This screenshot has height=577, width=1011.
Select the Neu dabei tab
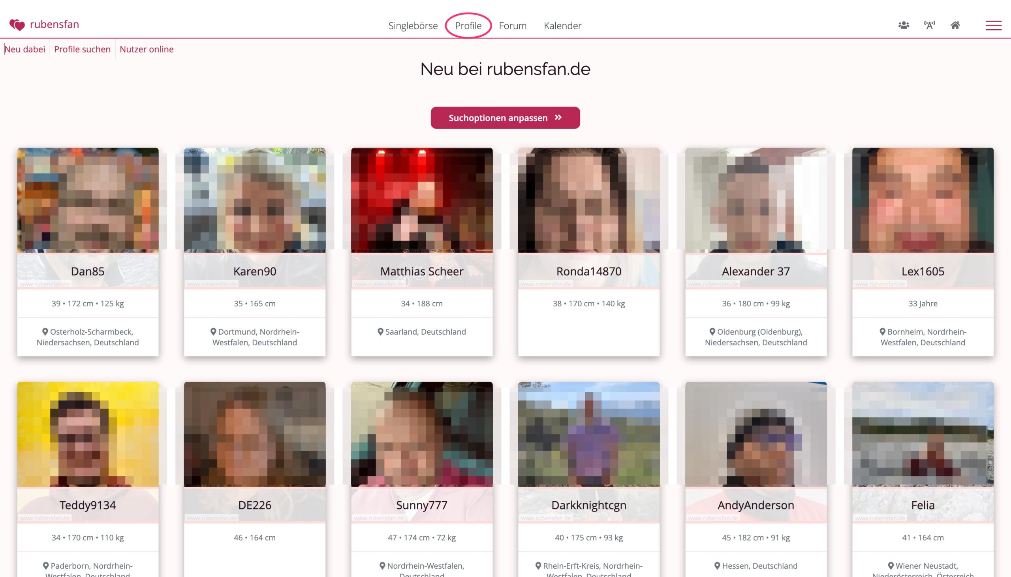(24, 49)
